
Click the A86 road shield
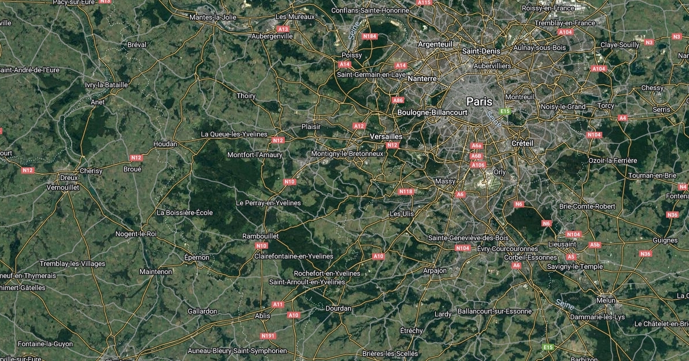click(398, 100)
